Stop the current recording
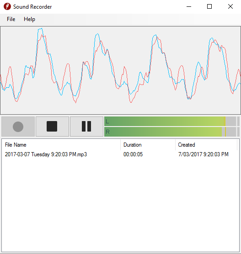The width and height of the screenshot is (241, 254). tap(52, 127)
